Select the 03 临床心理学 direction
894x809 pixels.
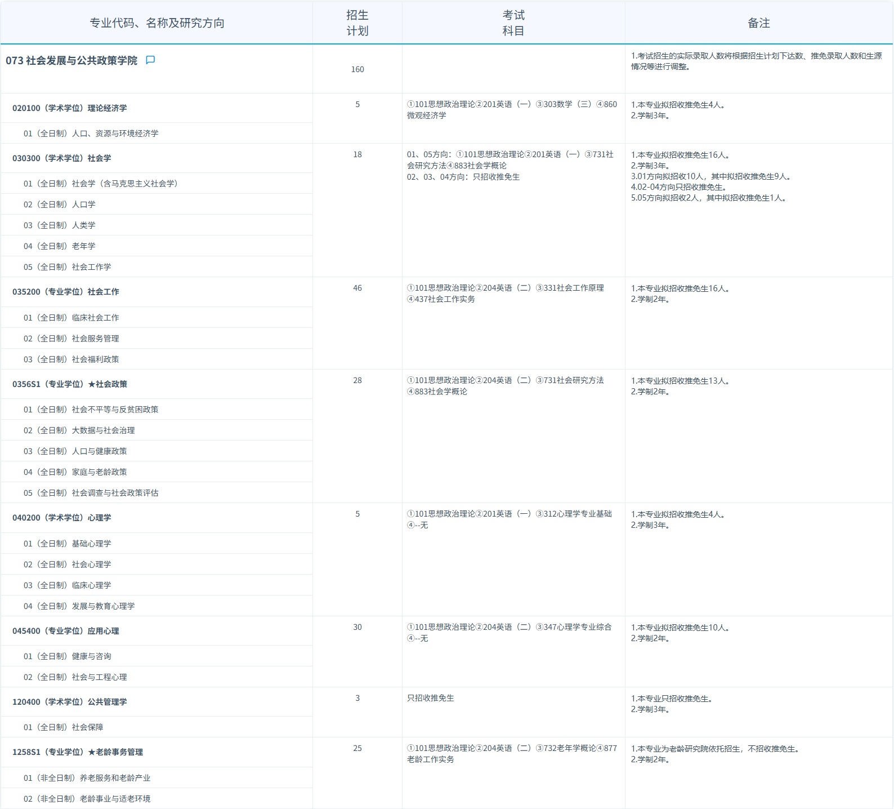point(68,585)
